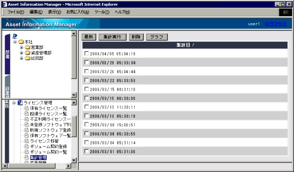Click the license menu tree scroll-down arrow
Viewport: 294px width, 172px height.
click(74, 160)
